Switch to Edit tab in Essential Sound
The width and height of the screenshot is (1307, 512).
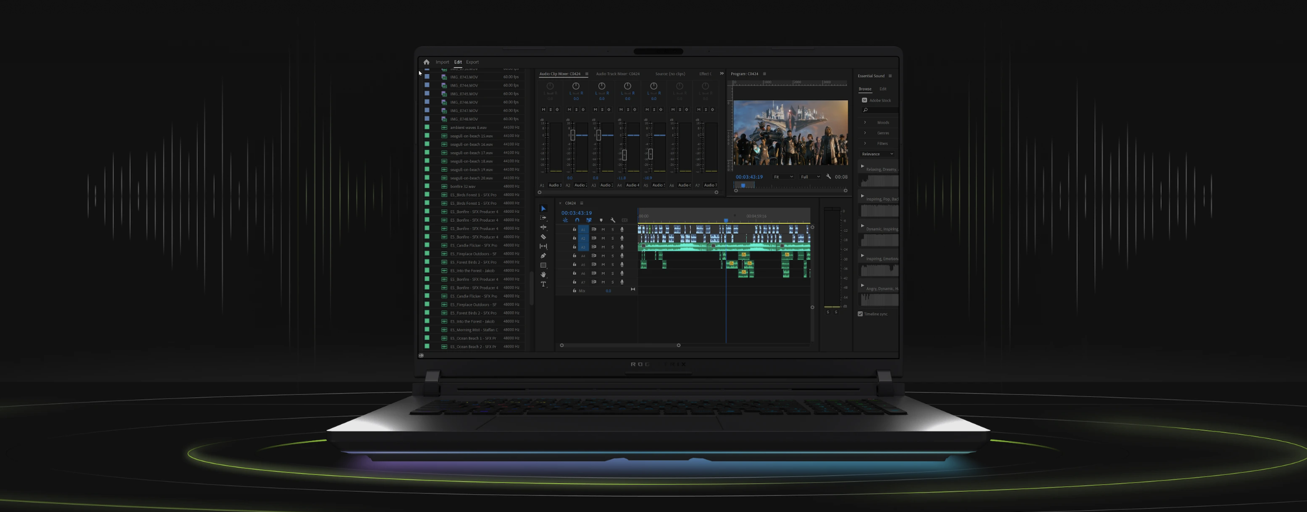click(883, 89)
